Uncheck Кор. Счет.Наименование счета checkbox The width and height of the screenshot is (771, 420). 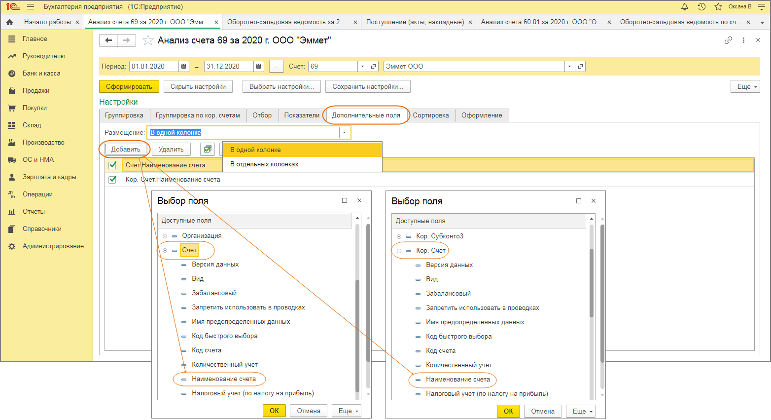112,180
